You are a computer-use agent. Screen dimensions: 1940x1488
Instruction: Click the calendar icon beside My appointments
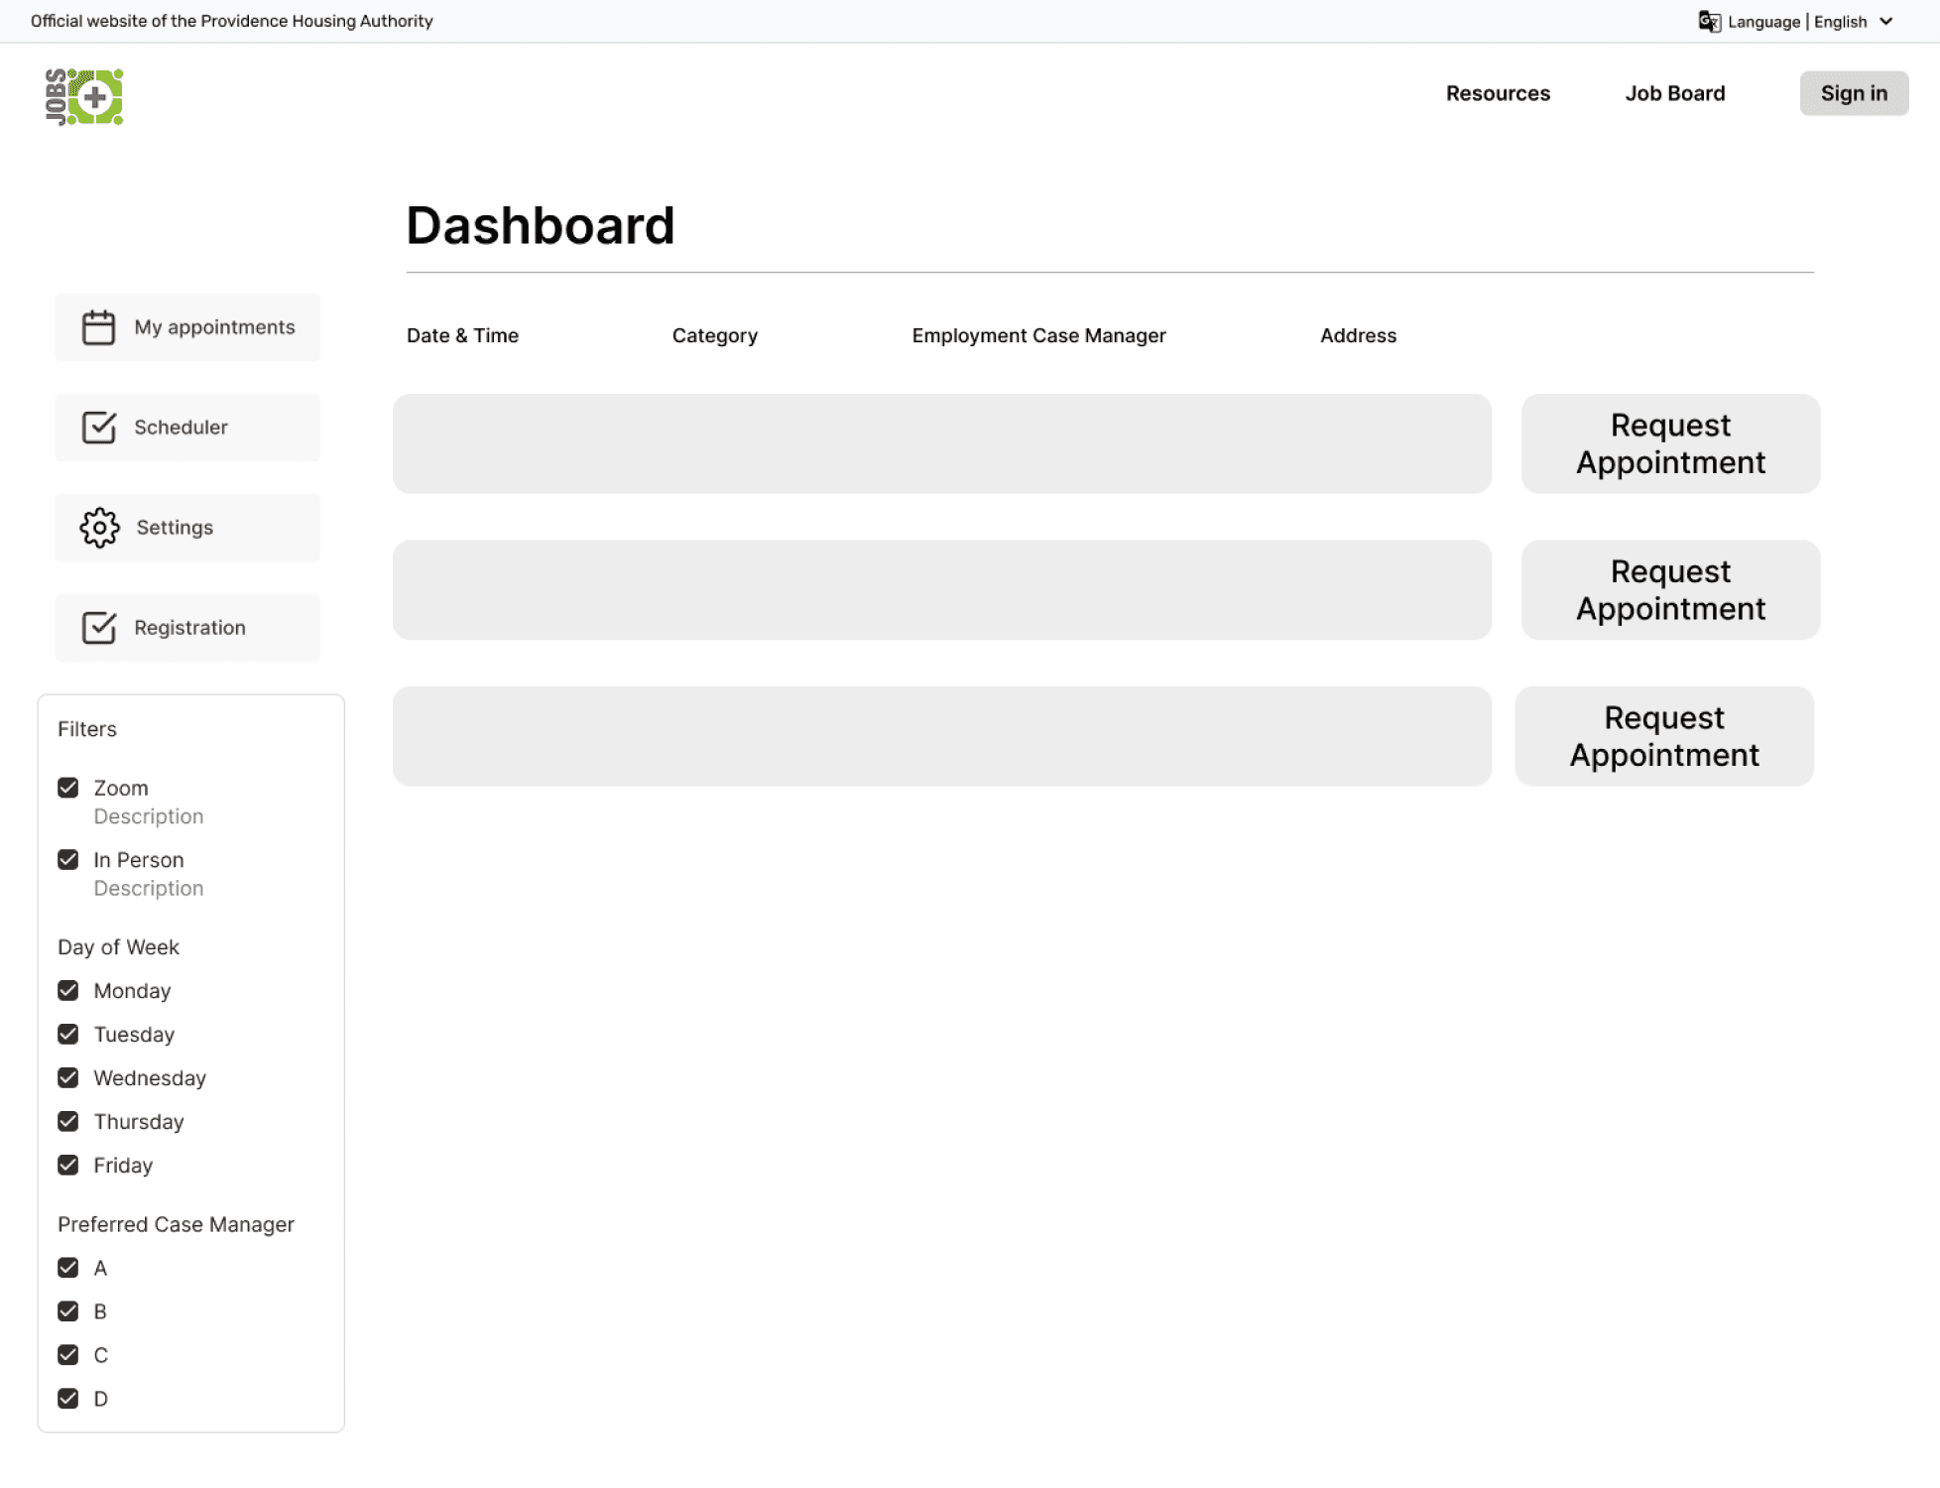(x=98, y=327)
